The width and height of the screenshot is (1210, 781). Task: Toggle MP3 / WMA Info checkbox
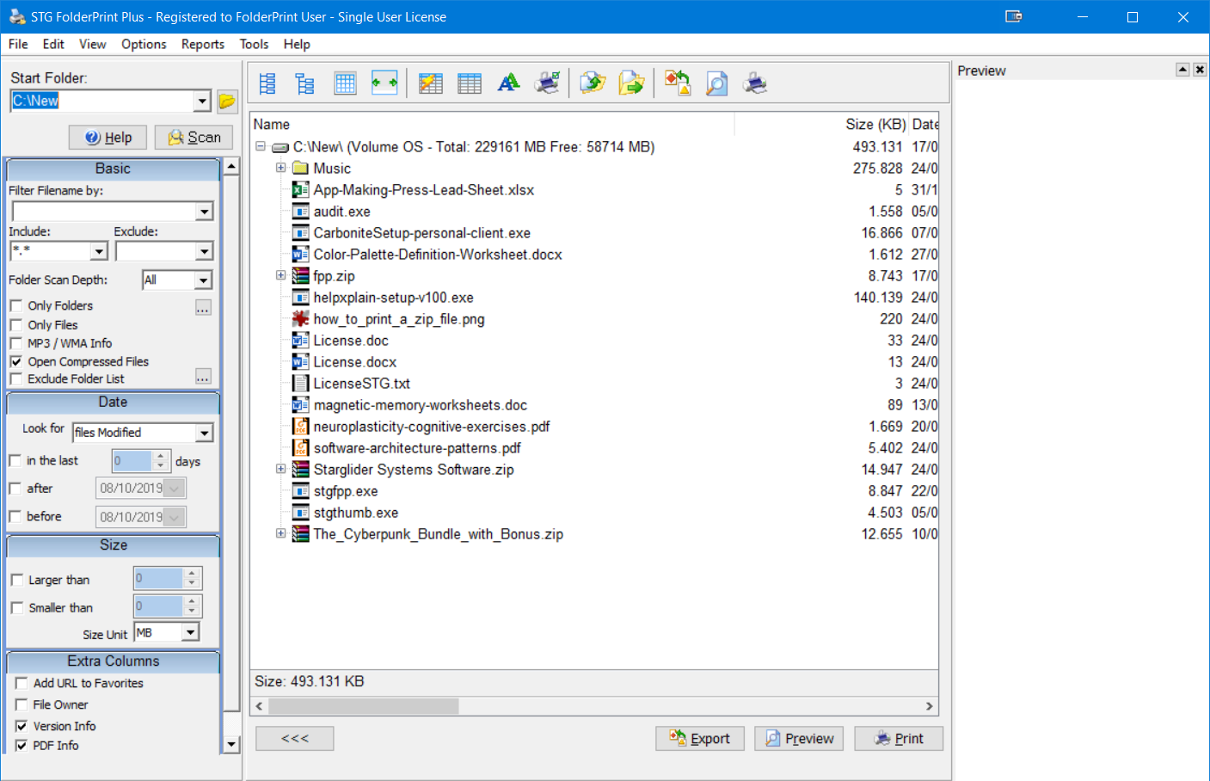click(x=16, y=343)
